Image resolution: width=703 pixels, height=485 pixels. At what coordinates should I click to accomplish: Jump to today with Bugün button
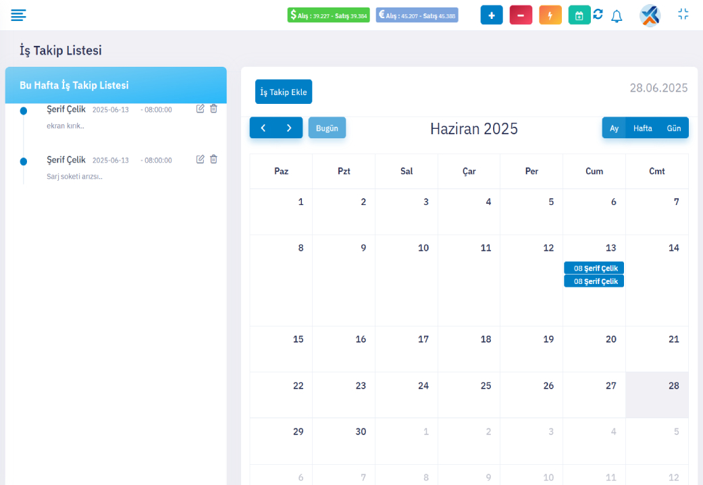click(x=327, y=127)
